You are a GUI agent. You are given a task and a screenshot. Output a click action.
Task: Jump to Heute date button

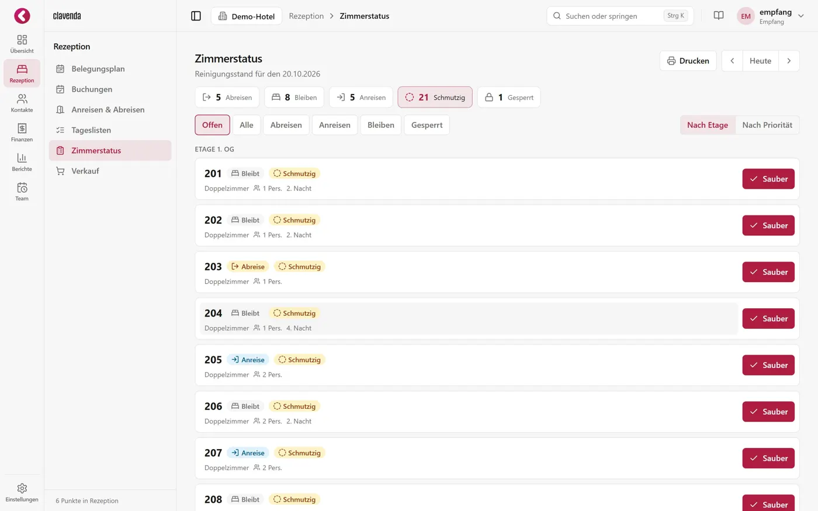pyautogui.click(x=760, y=61)
